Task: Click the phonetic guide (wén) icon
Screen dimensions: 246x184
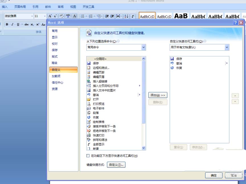Action: (x=68, y=16)
